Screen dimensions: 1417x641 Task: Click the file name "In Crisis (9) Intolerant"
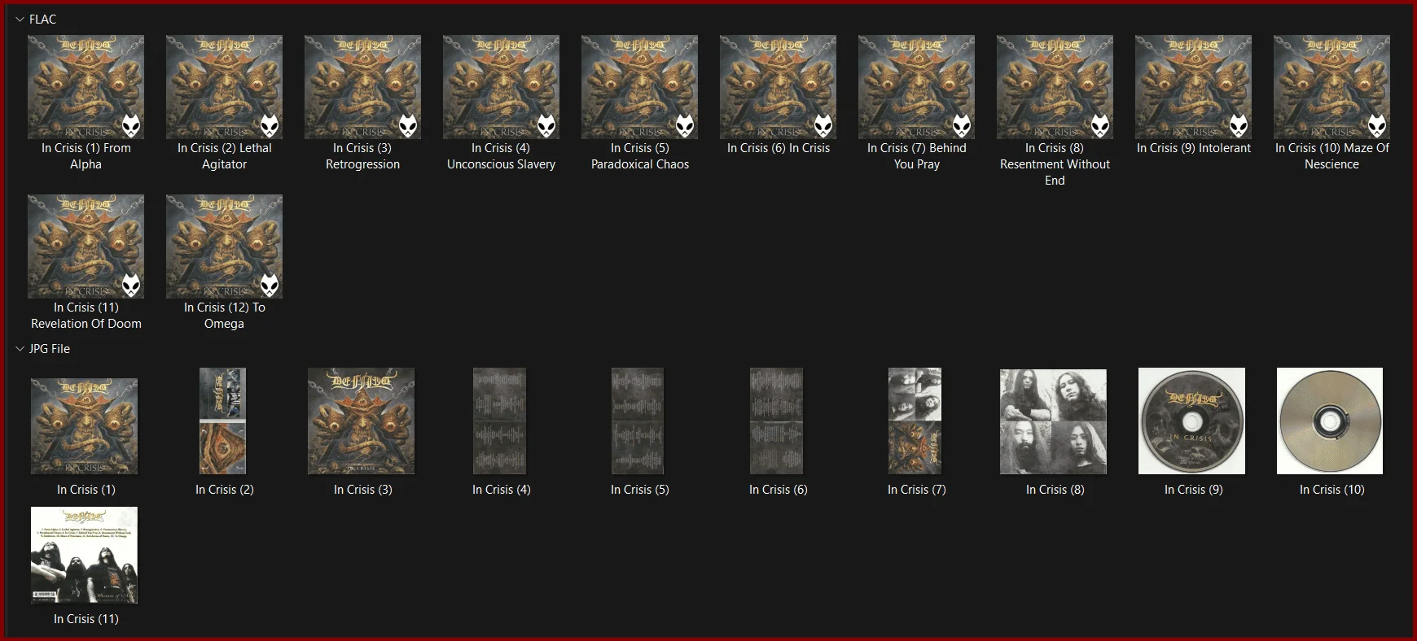click(1194, 148)
